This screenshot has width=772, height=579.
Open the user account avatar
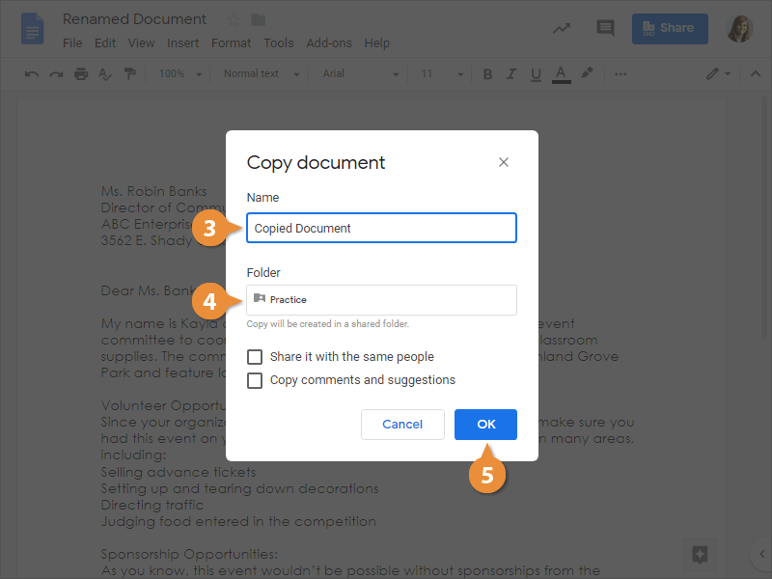(x=740, y=29)
